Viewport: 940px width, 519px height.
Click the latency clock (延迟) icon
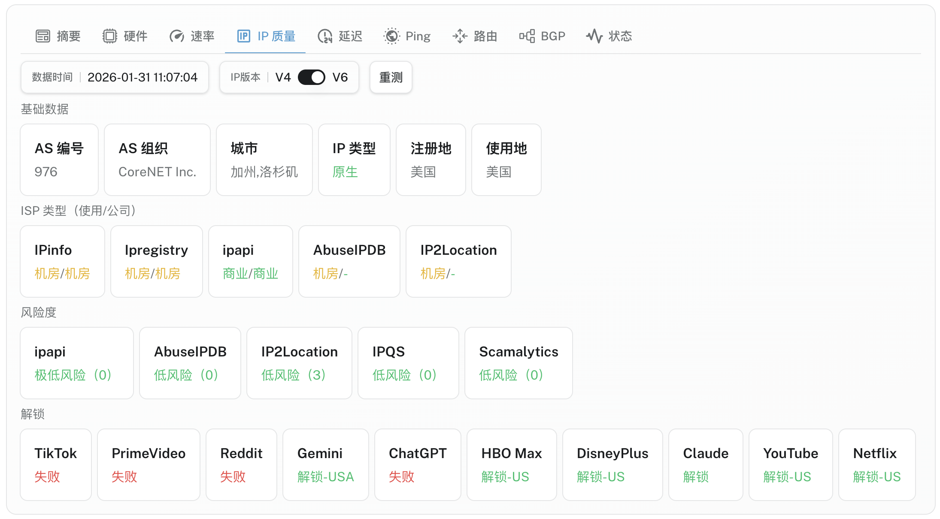coord(325,36)
